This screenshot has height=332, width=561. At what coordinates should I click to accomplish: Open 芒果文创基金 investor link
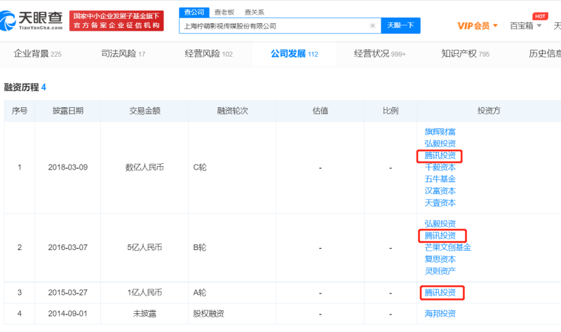click(x=447, y=247)
